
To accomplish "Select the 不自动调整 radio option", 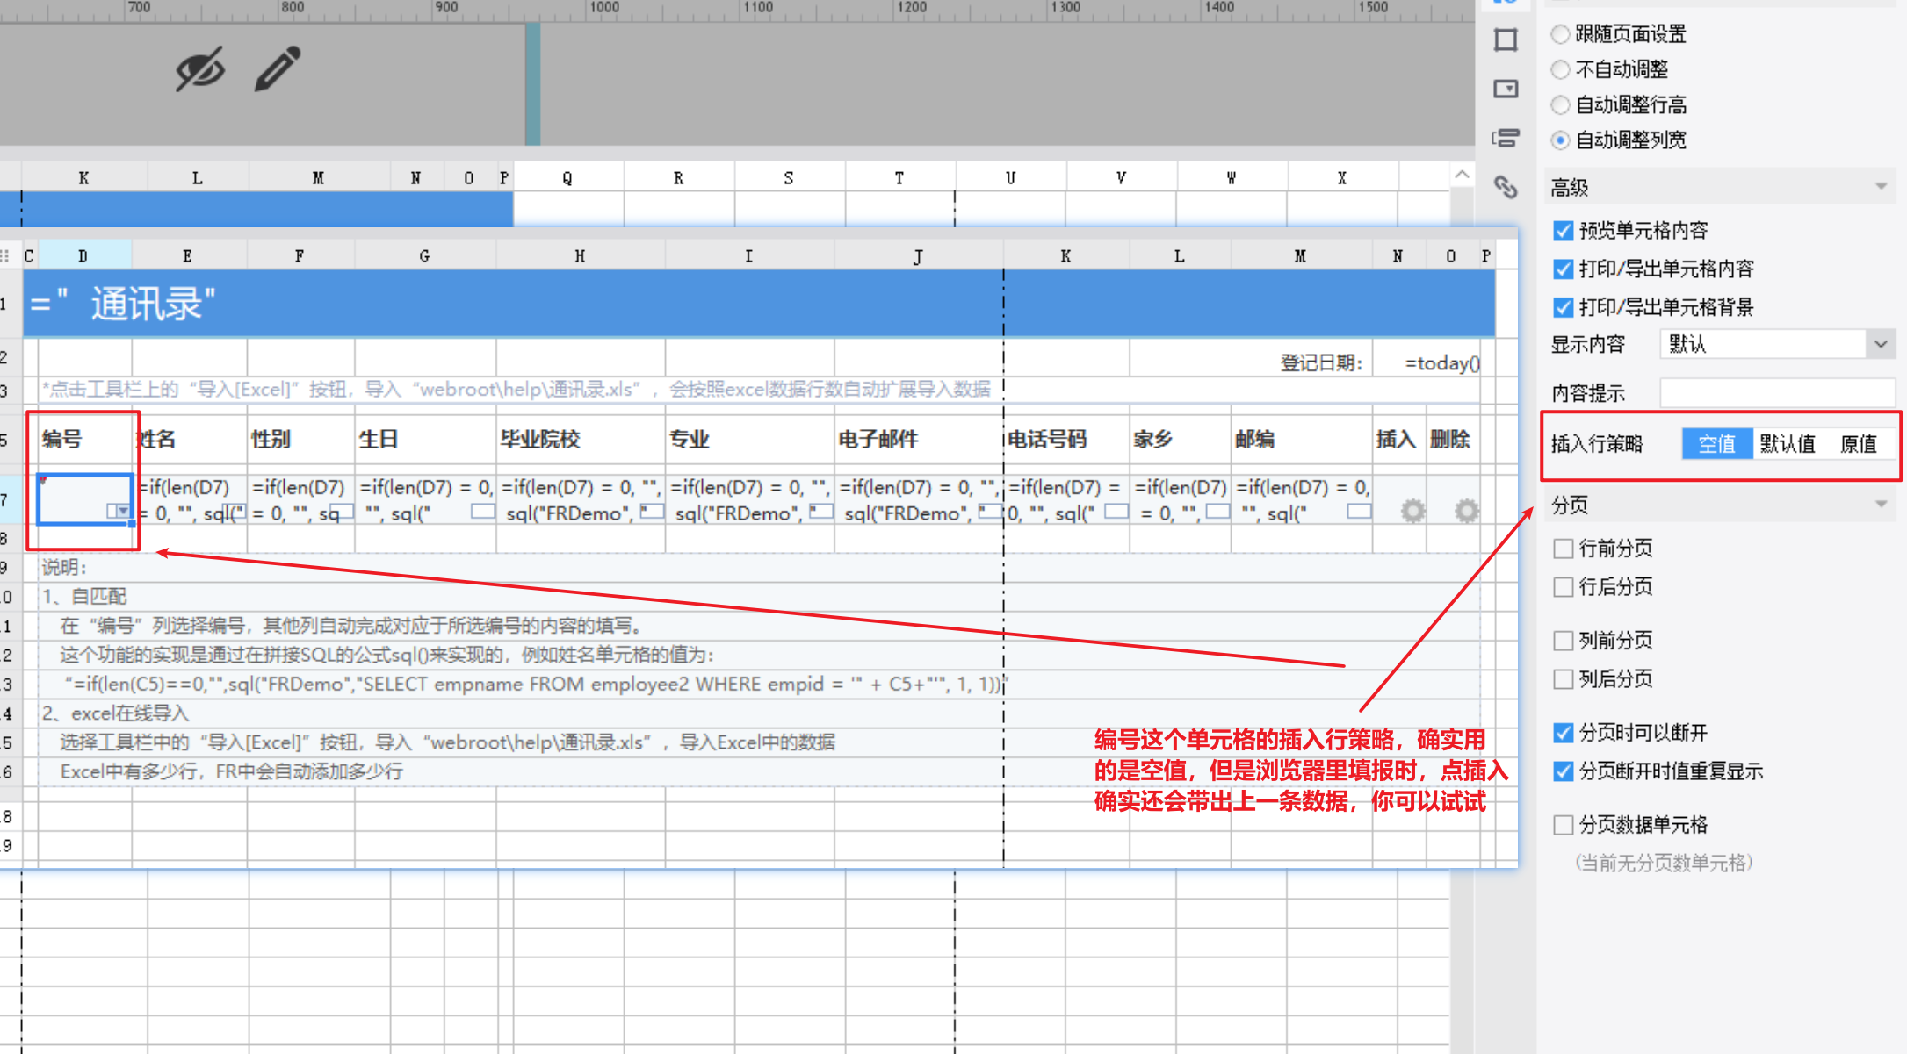I will click(x=1560, y=69).
